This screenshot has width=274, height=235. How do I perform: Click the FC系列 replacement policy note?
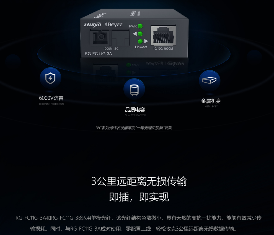pyautogui.click(x=134, y=128)
